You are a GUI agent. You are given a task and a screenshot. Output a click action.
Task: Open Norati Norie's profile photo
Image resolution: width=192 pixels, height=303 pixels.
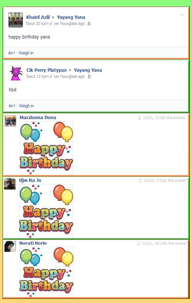(10, 246)
